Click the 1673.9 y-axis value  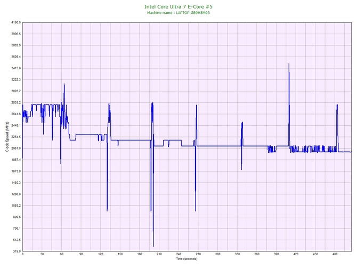pos(16,171)
